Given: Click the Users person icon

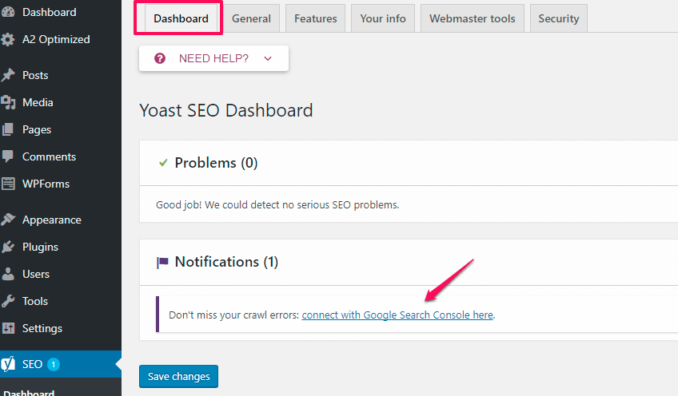Looking at the screenshot, I should [x=8, y=274].
